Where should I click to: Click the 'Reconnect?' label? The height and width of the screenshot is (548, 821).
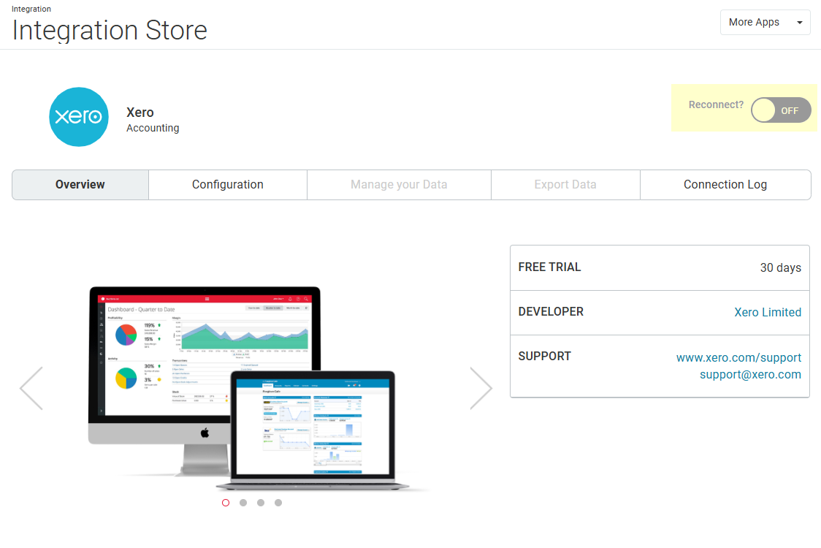pos(716,104)
